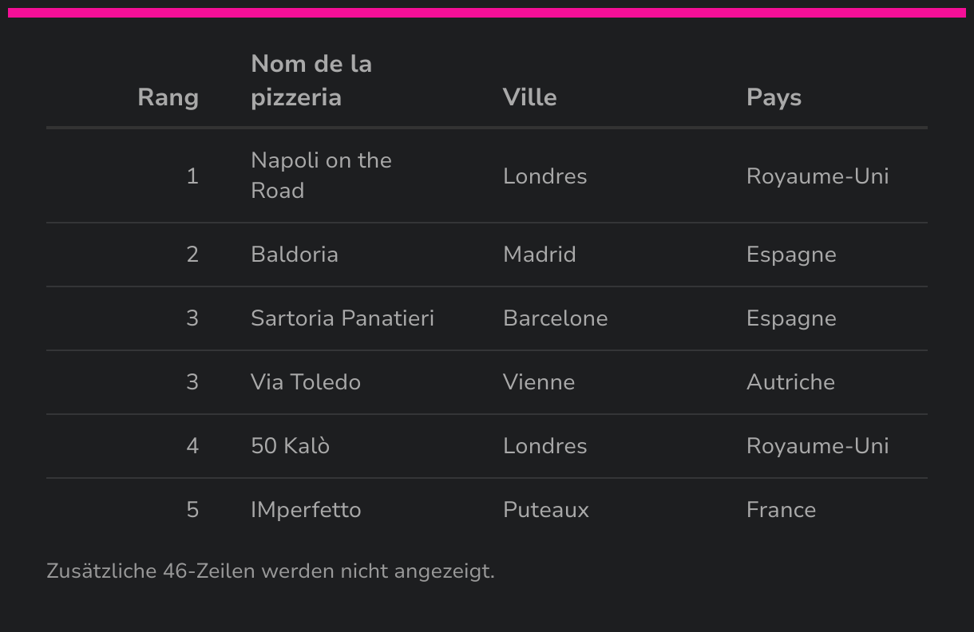Select the Autriche country cell
The width and height of the screenshot is (974, 632).
(790, 382)
